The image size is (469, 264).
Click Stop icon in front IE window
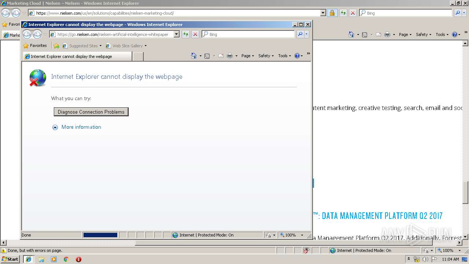pyautogui.click(x=195, y=34)
